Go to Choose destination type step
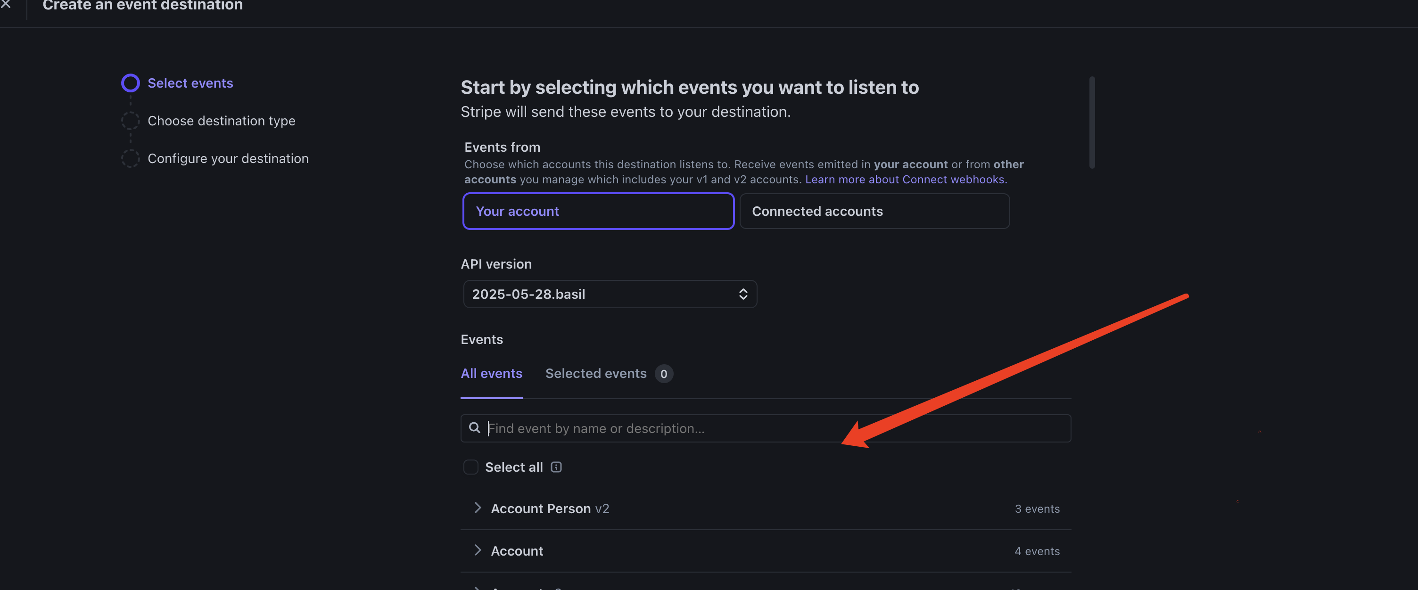Image resolution: width=1418 pixels, height=590 pixels. tap(221, 121)
